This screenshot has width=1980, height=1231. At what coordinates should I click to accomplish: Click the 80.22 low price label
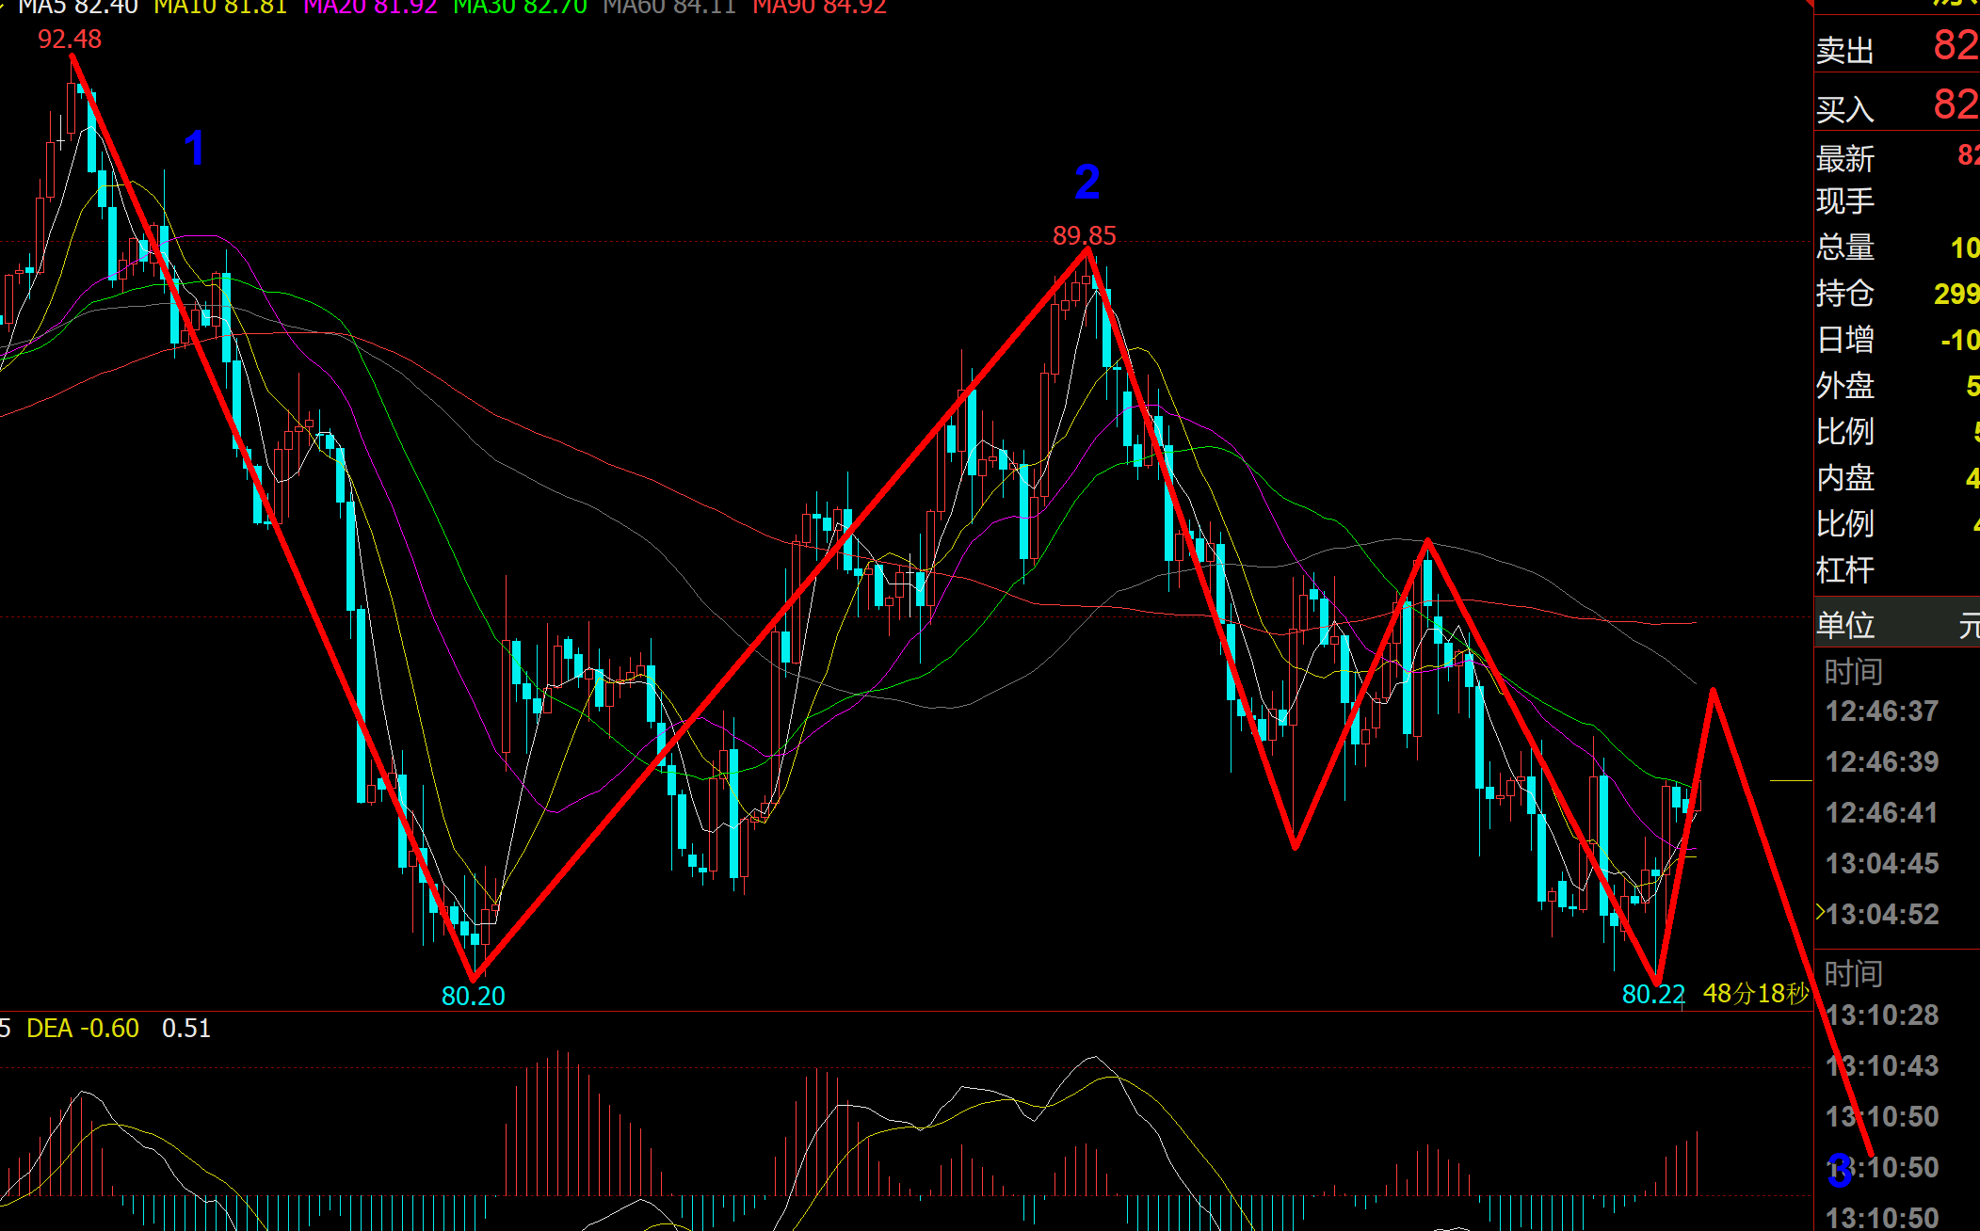click(1653, 994)
